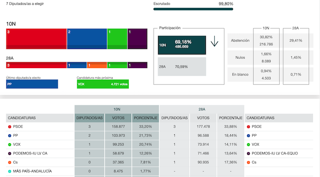Click the PP último diputado electo box
Viewport: 320px width, 177px height.
[x=32, y=84]
